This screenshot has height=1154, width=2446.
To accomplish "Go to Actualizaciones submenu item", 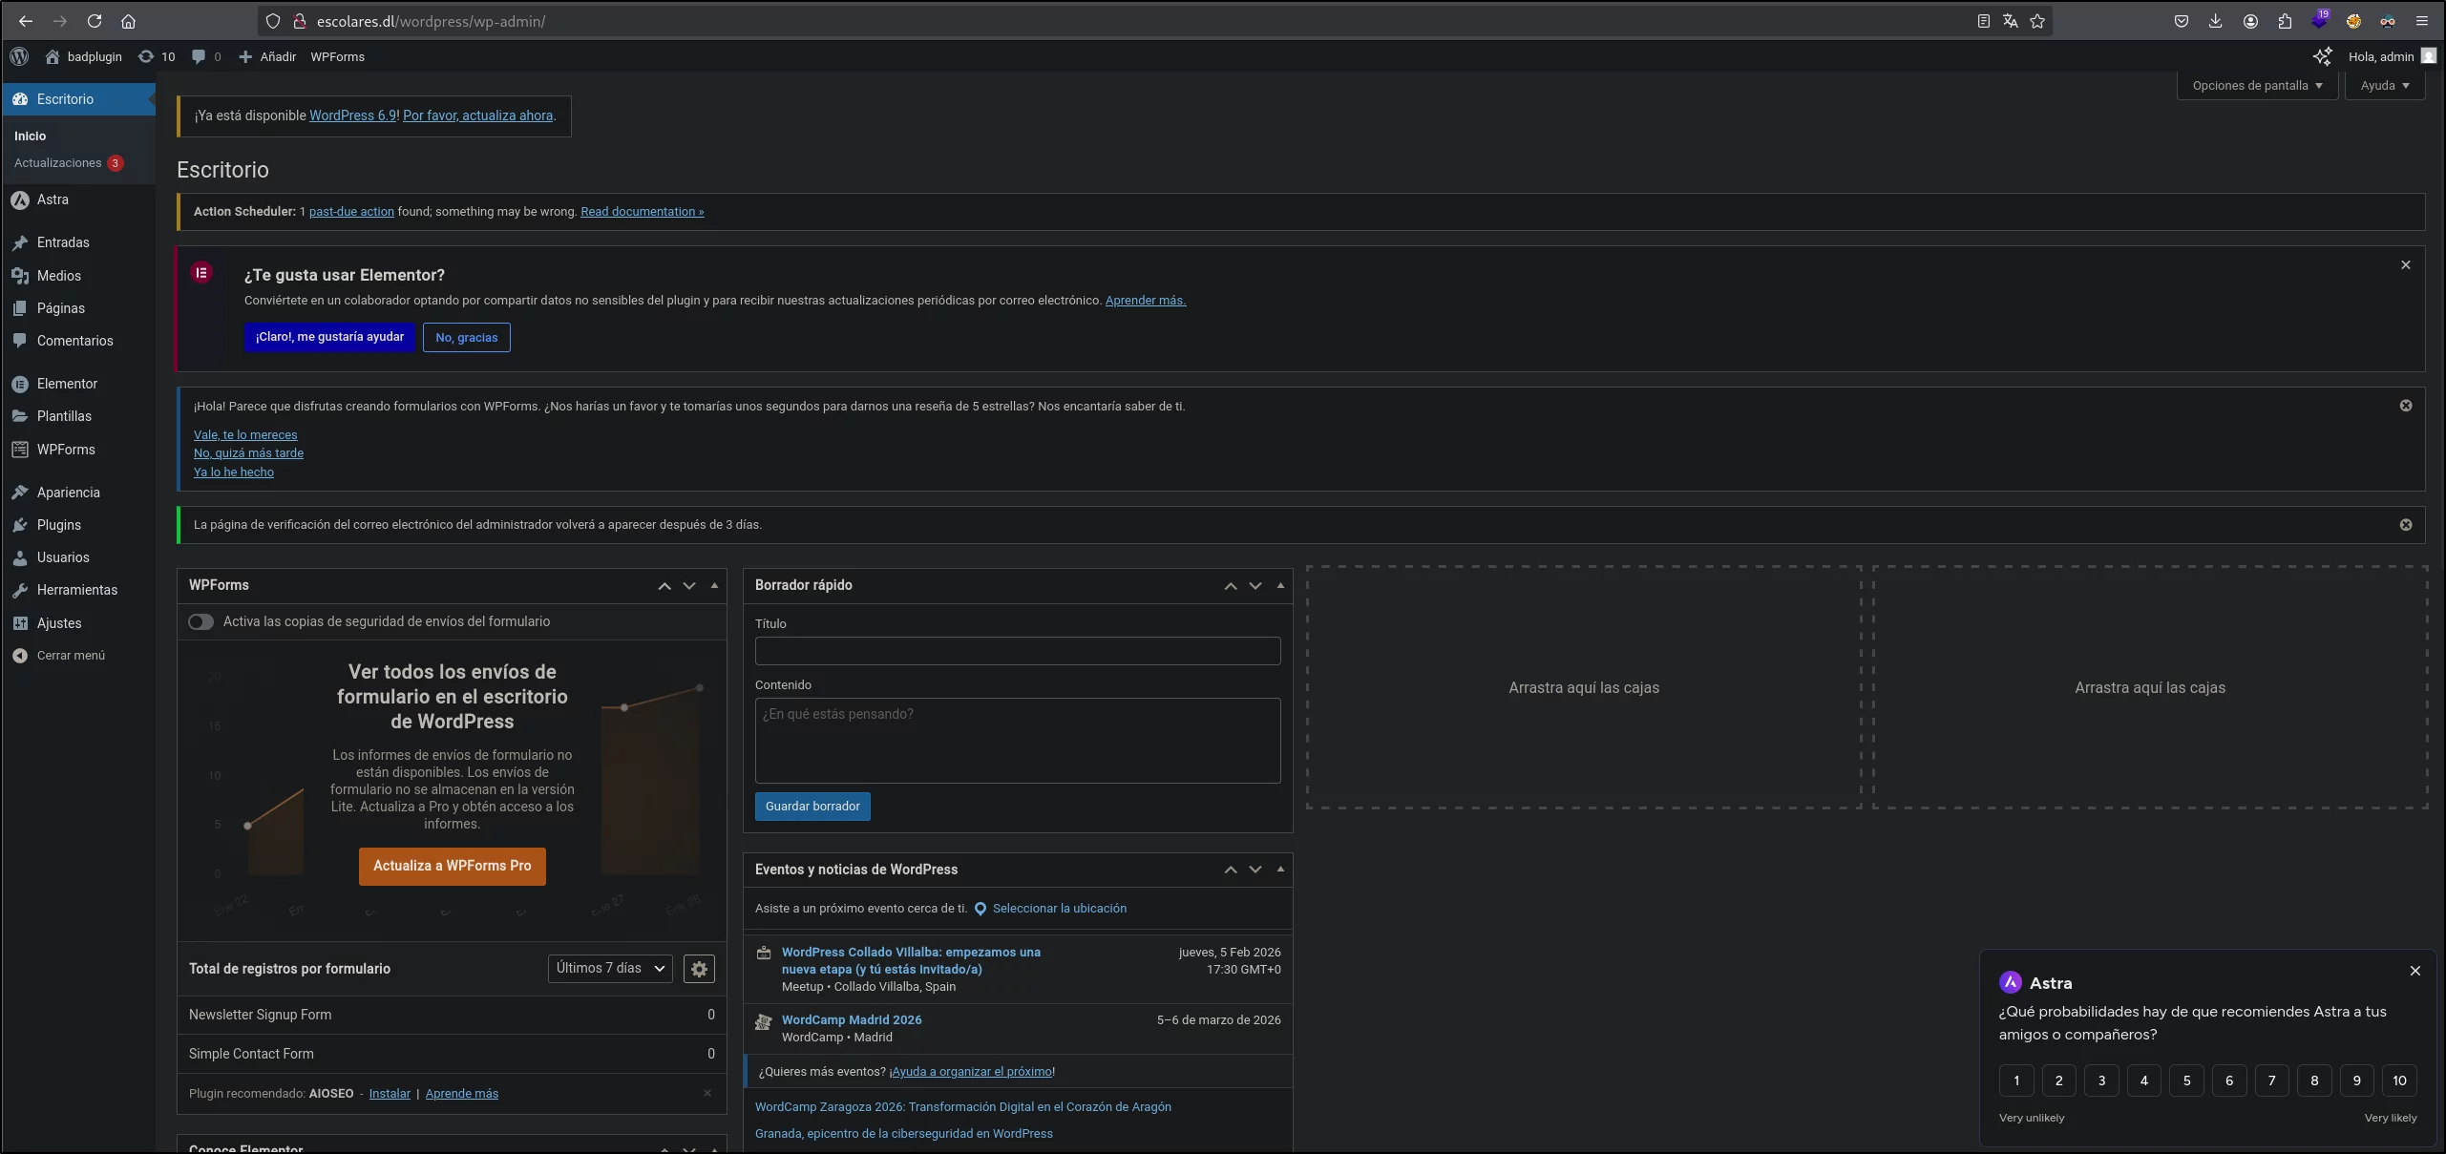I will coord(69,163).
